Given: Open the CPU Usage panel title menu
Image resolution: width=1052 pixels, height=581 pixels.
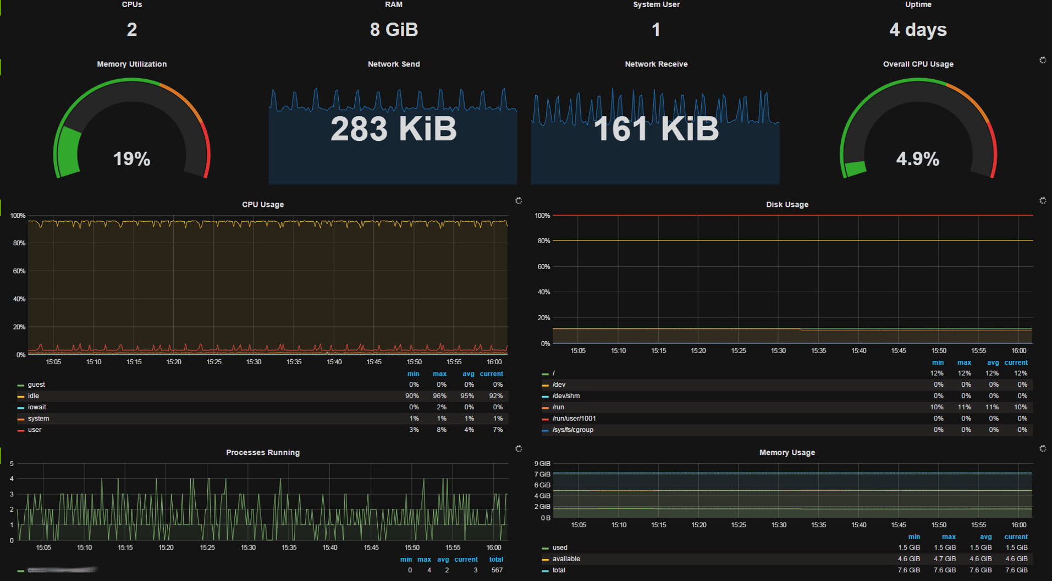Looking at the screenshot, I should 263,204.
